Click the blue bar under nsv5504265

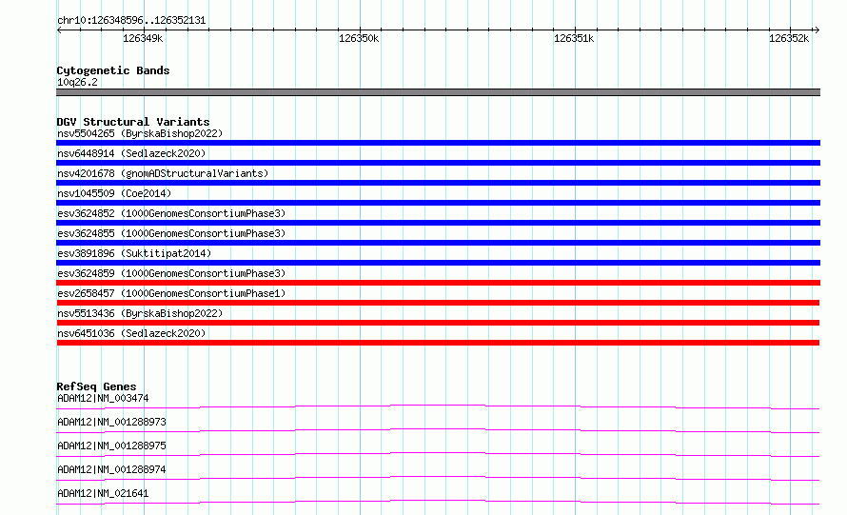[438, 143]
